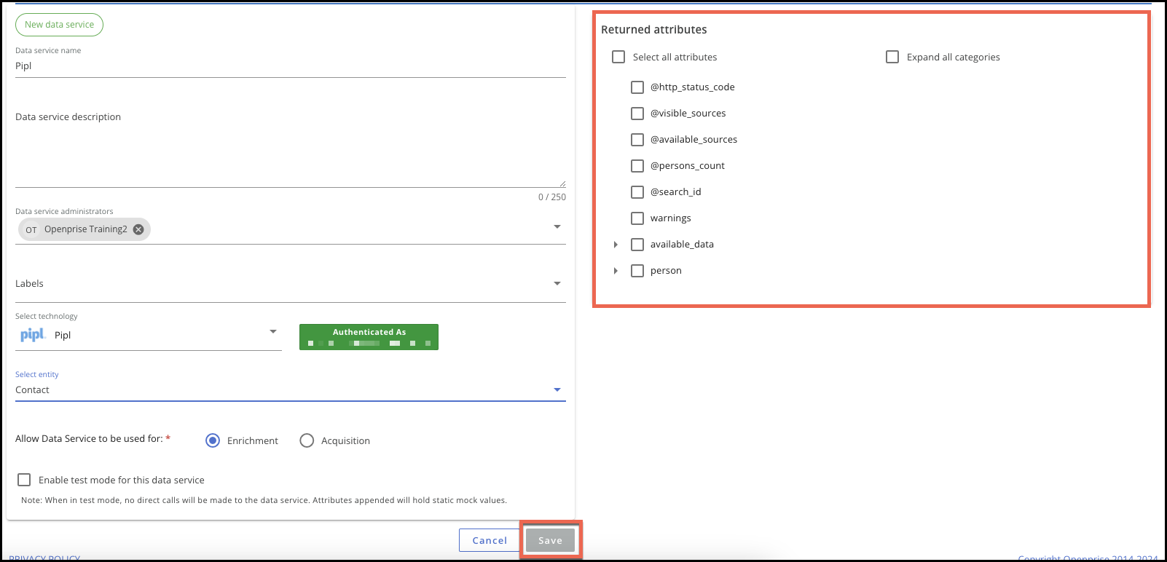Click the Pipl logo icon
The width and height of the screenshot is (1167, 562).
33,335
